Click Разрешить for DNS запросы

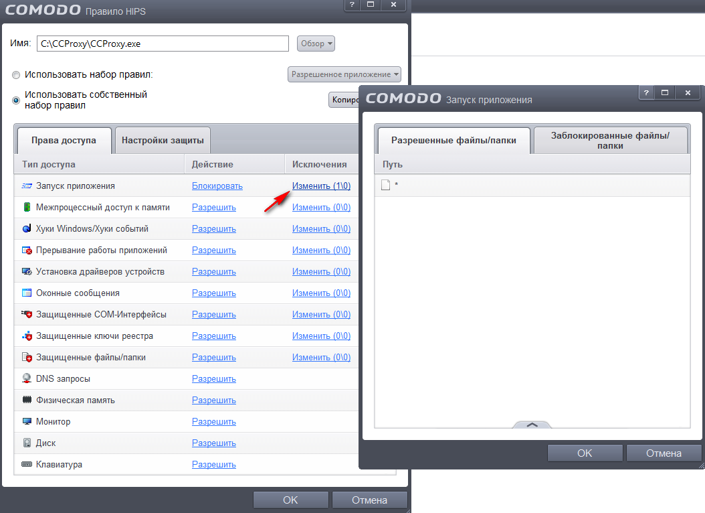[214, 379]
